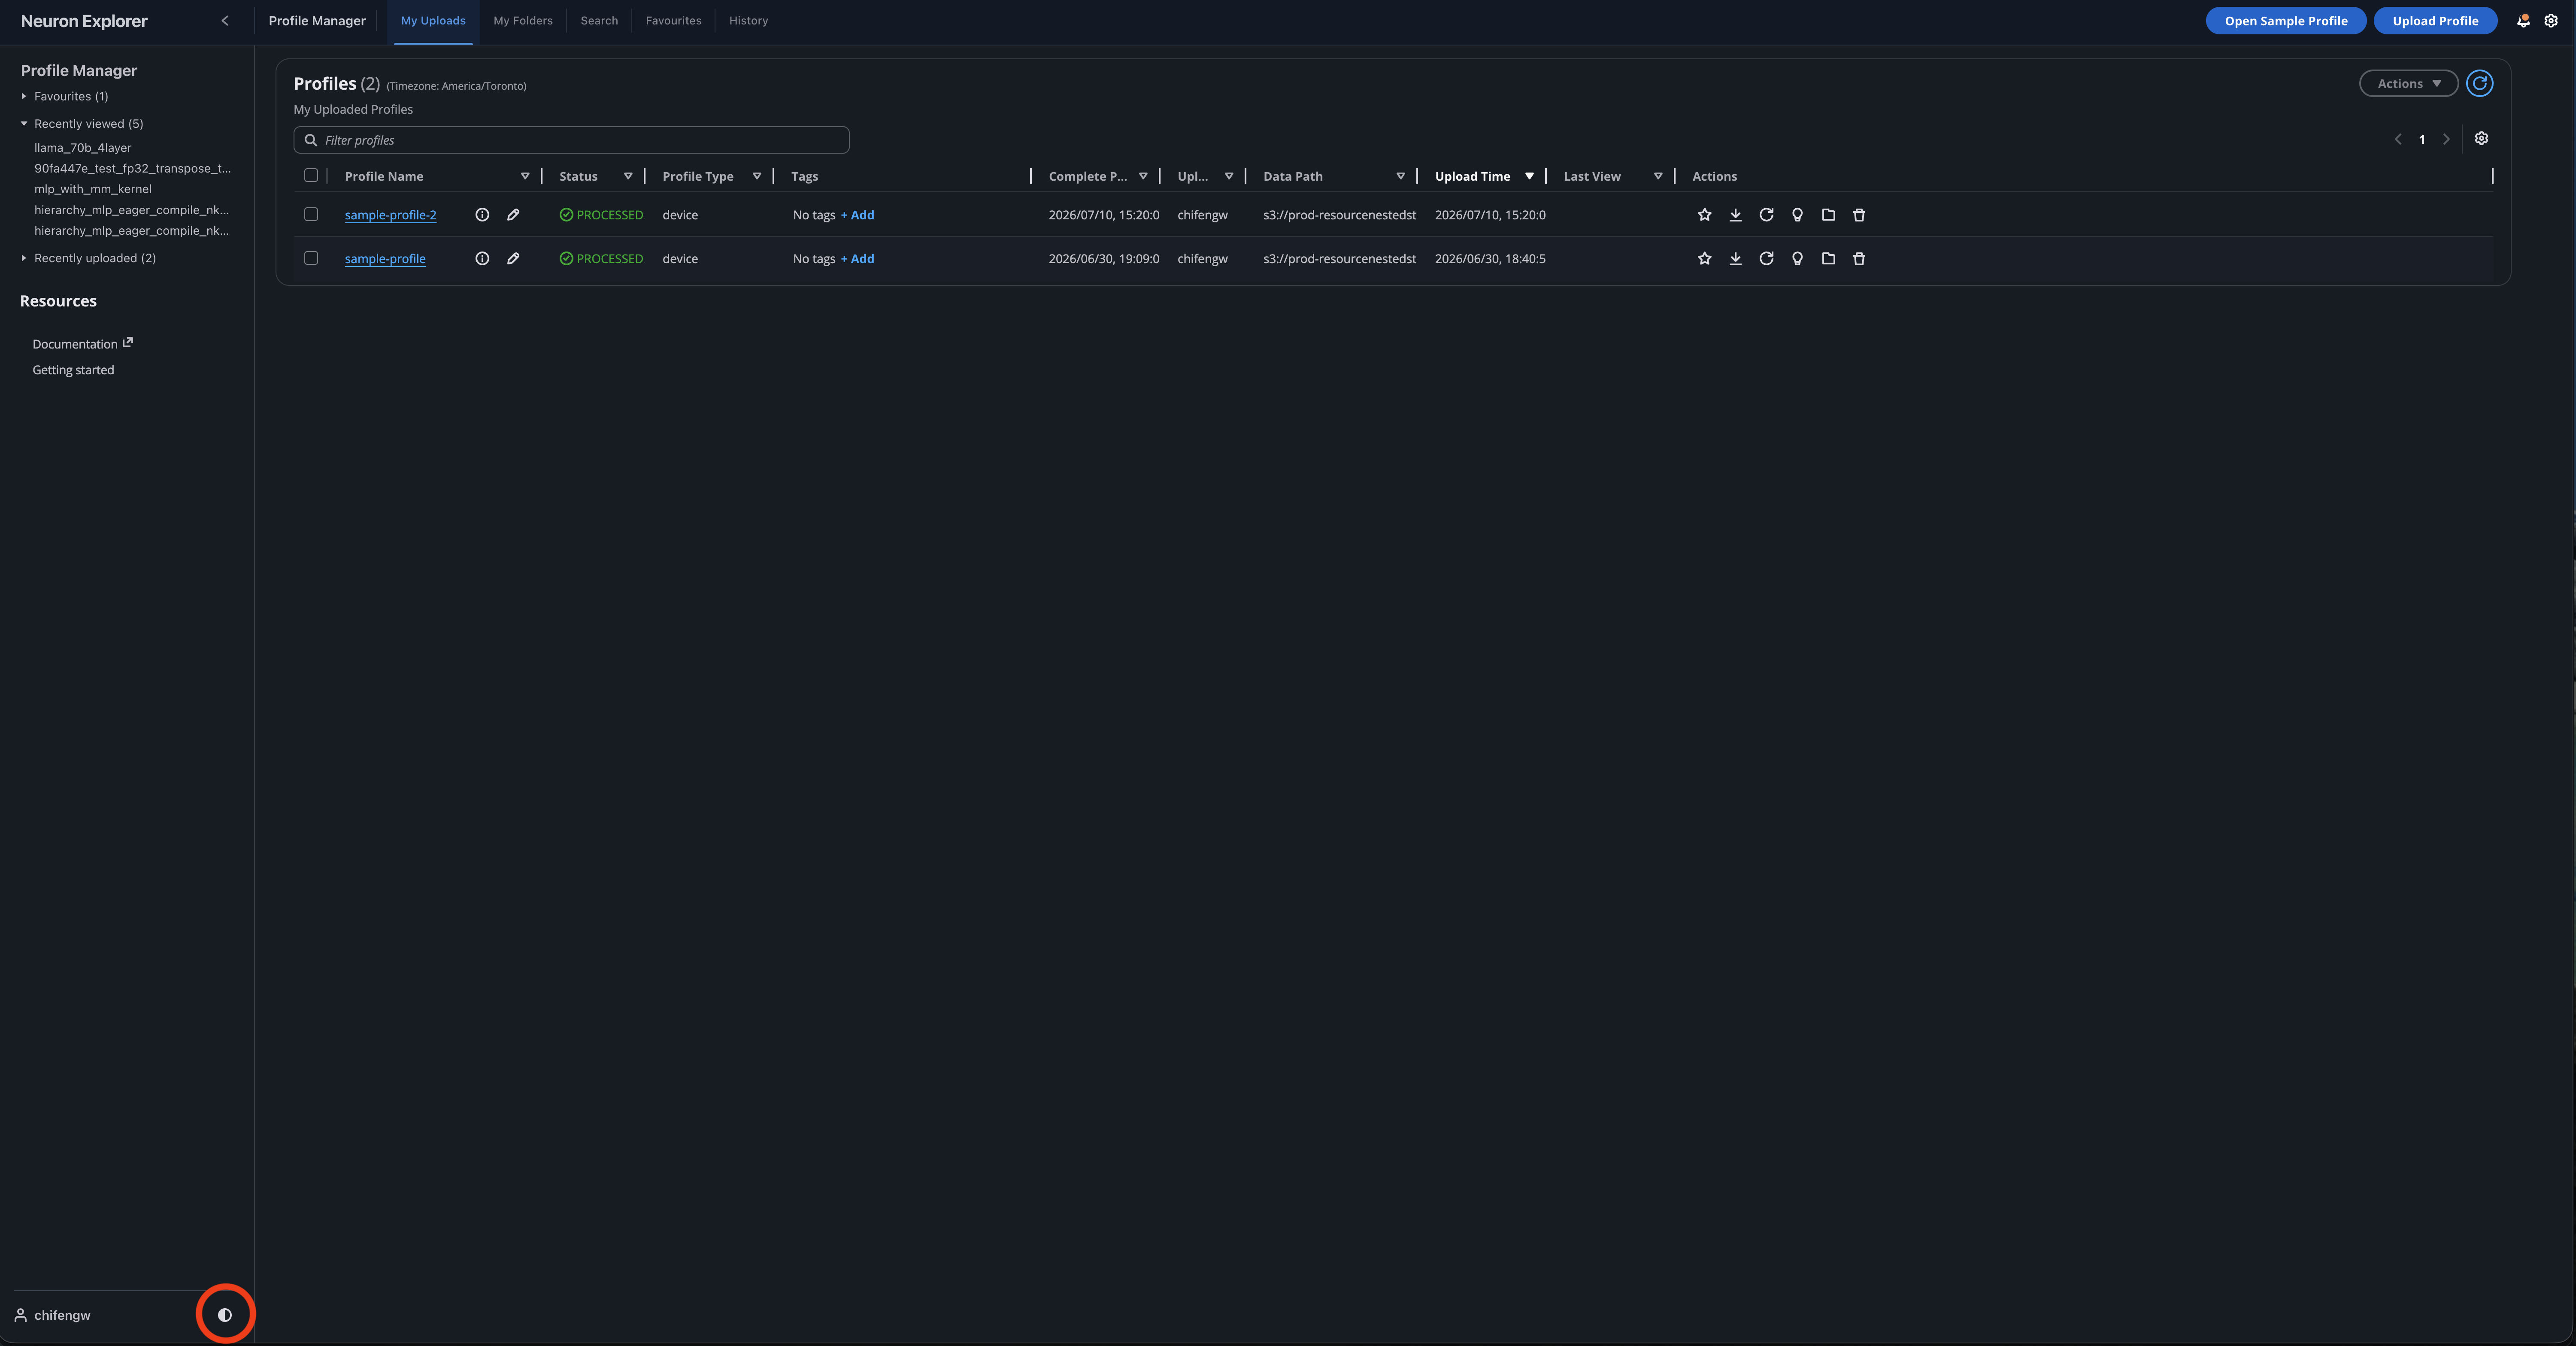Image resolution: width=2576 pixels, height=1346 pixels.
Task: Select all profiles checkbox in header
Action: coord(311,175)
